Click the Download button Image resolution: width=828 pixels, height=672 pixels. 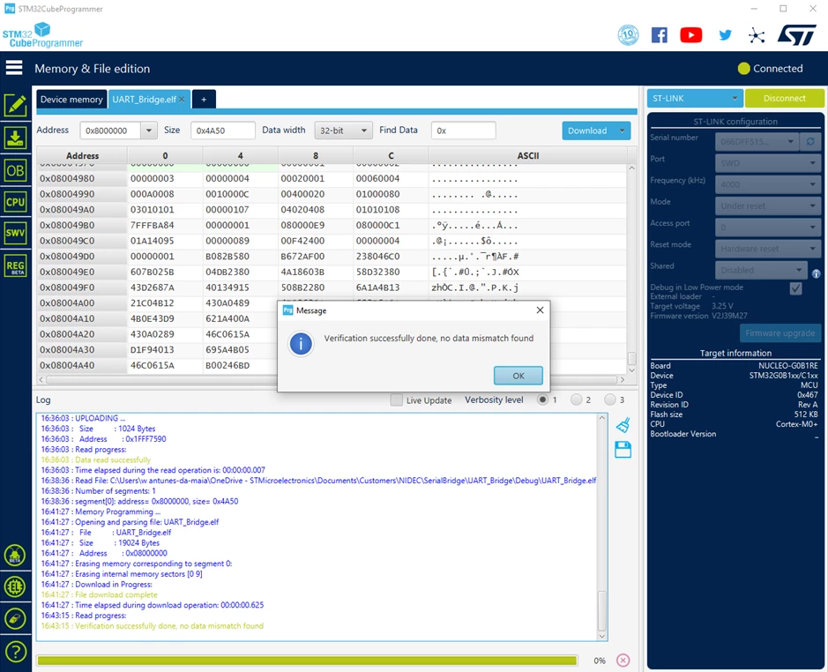pos(588,131)
